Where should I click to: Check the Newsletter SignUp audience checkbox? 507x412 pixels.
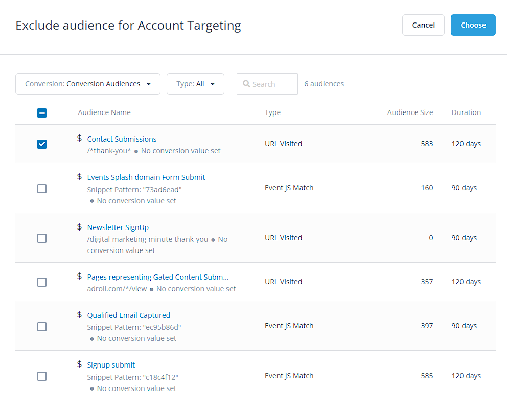click(42, 238)
